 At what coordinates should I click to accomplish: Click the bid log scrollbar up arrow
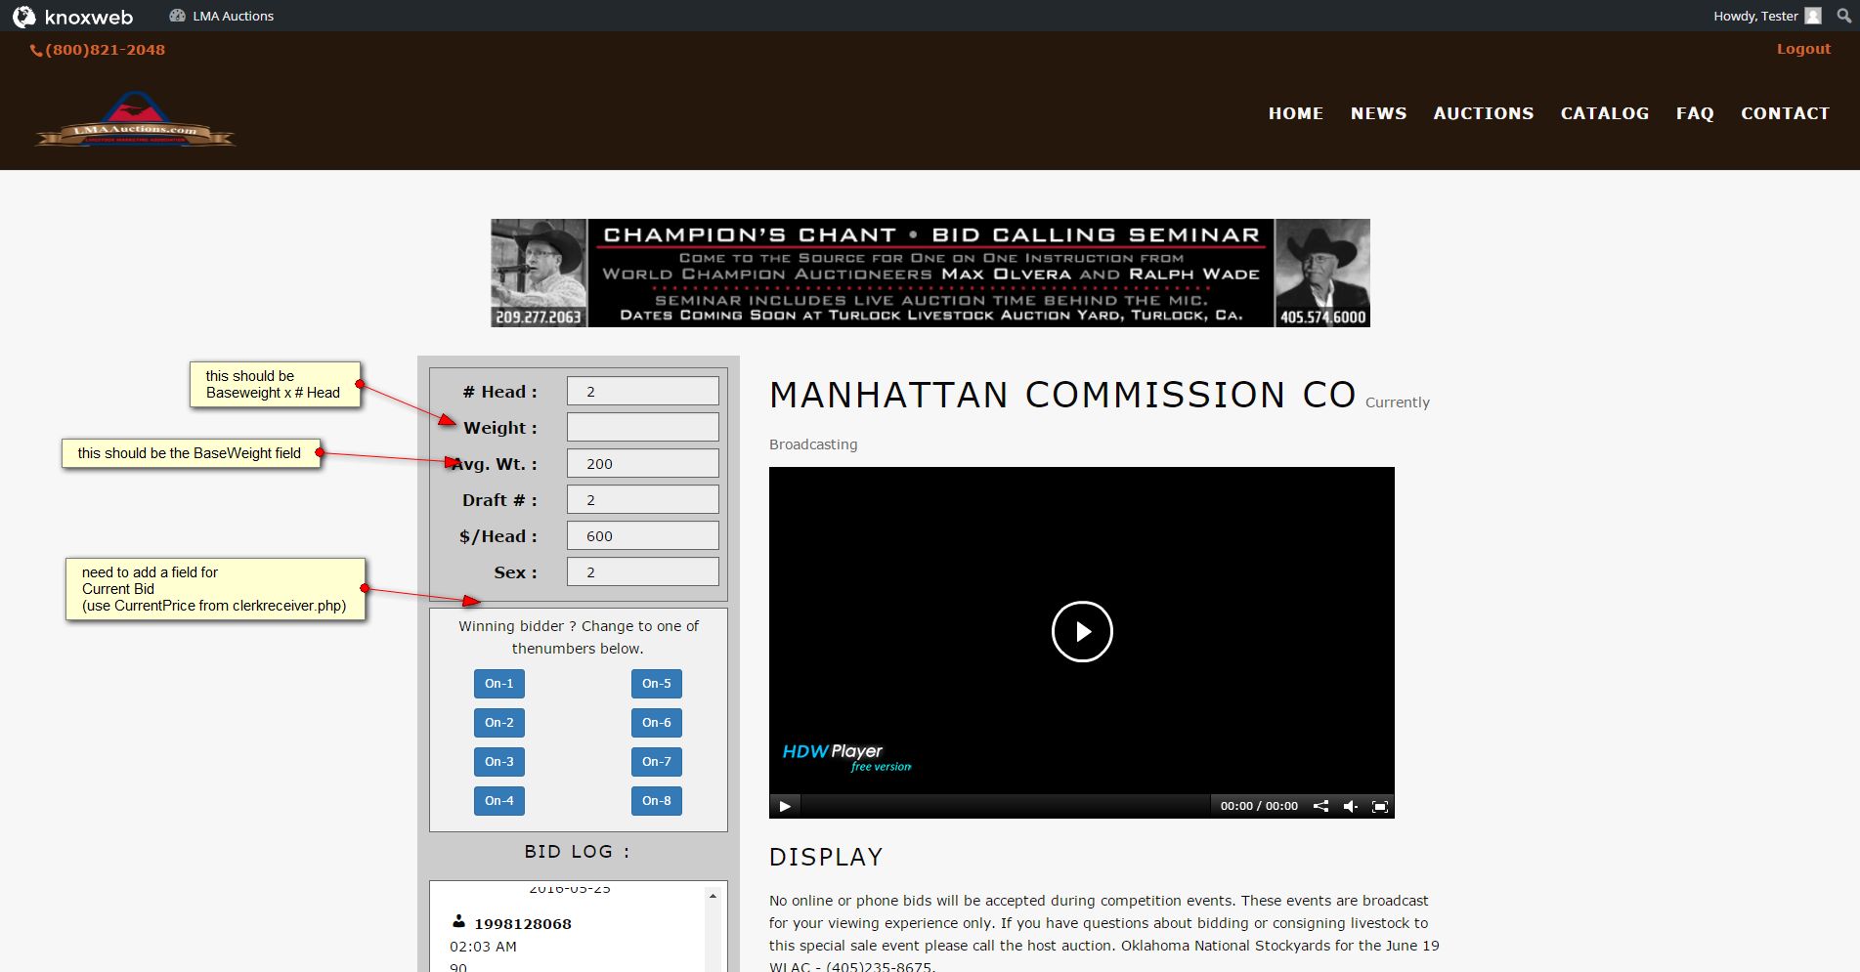[x=713, y=895]
